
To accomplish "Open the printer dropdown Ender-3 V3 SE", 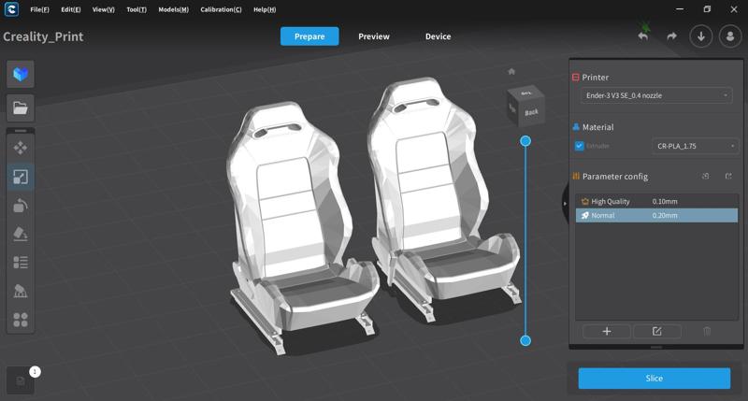I will pyautogui.click(x=656, y=95).
